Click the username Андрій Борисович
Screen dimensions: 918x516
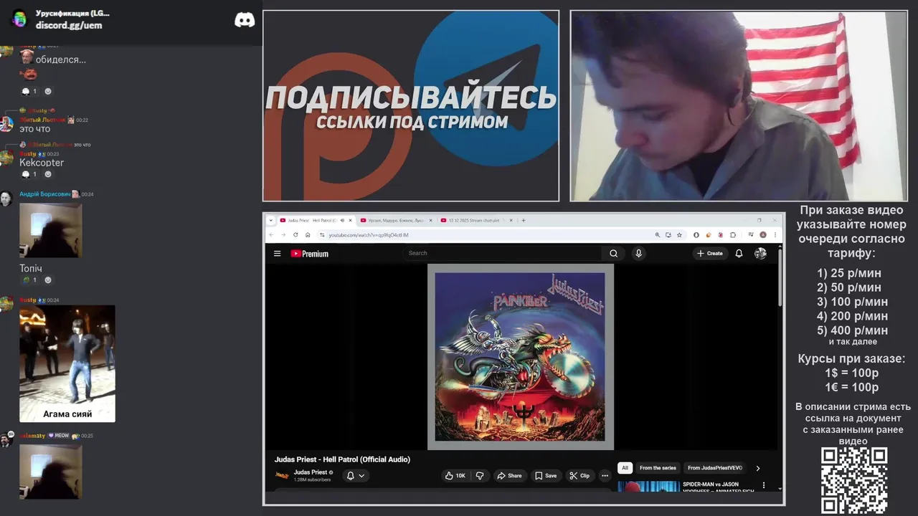coord(44,194)
